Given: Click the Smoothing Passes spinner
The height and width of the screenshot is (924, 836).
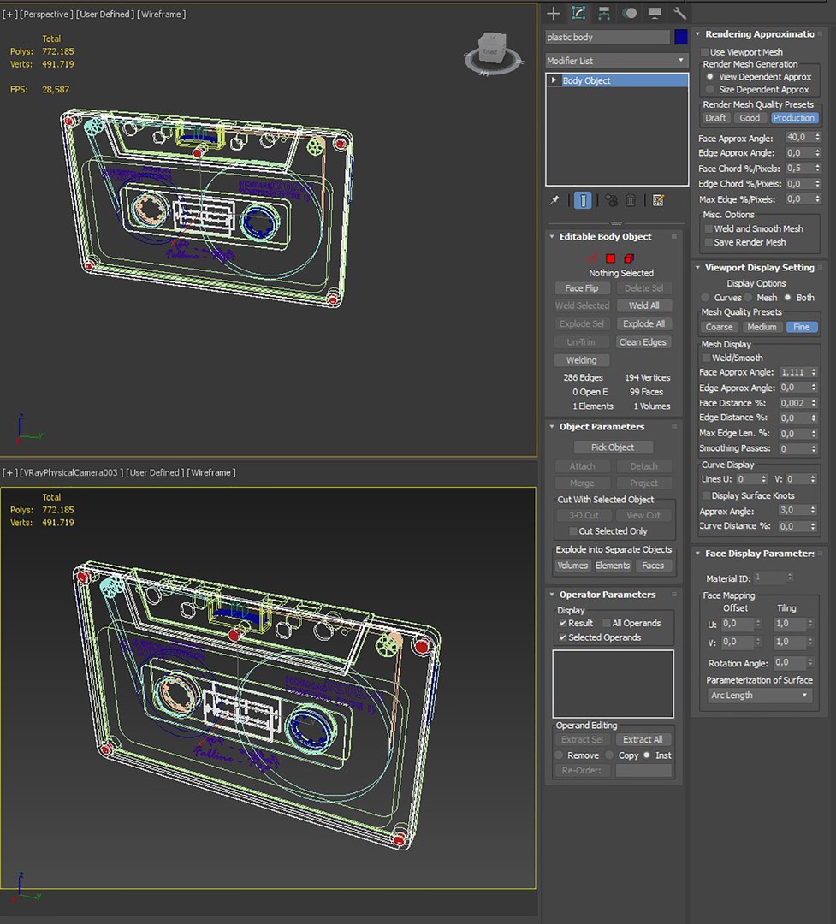Looking at the screenshot, I should click(x=814, y=448).
